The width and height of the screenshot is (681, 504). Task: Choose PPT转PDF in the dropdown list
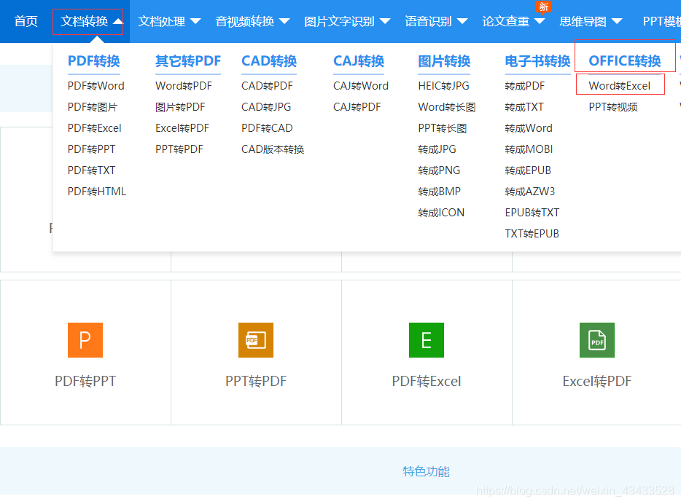(x=179, y=149)
